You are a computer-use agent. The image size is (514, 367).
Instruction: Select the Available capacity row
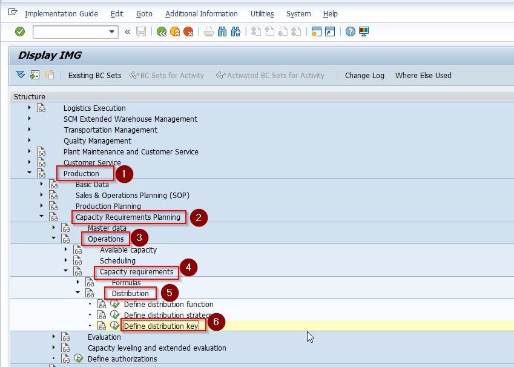click(x=128, y=250)
